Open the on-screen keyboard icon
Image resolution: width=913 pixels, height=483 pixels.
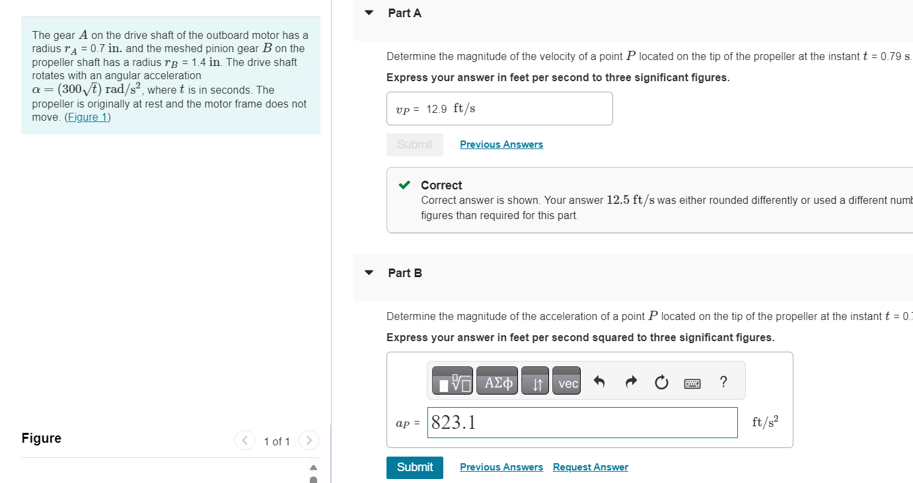point(692,382)
